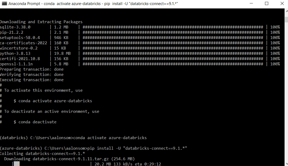Click the 'Downloading and Extracting Packages' header
The height and width of the screenshot is (166, 288).
tap(41, 22)
